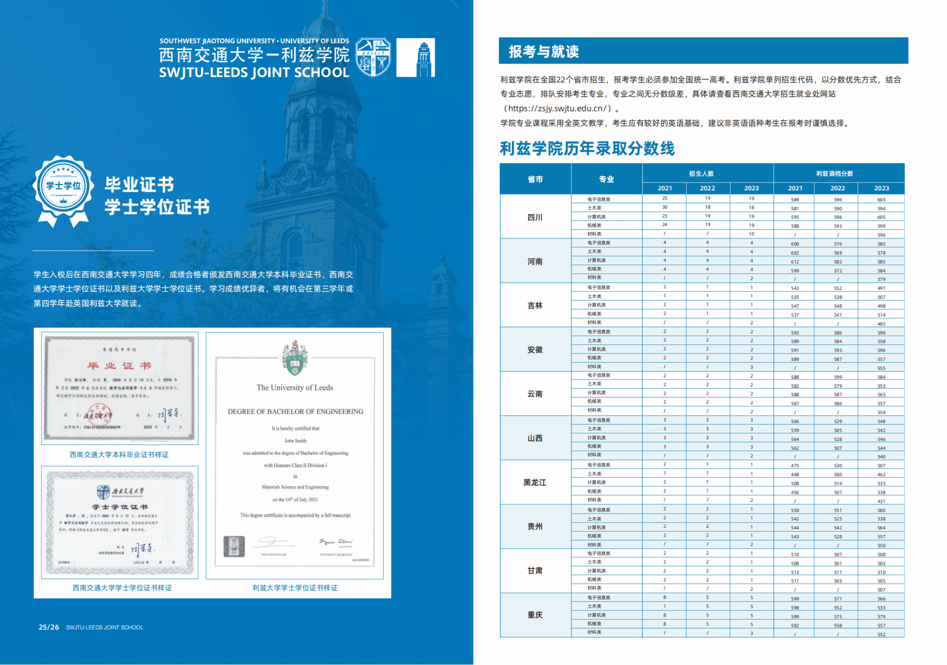Viewport: 947px width, 665px height.
Task: Click the blue divider line under the badge
Action: pos(93,250)
